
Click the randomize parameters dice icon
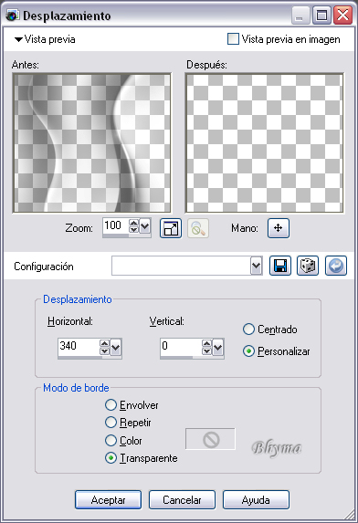click(x=307, y=266)
